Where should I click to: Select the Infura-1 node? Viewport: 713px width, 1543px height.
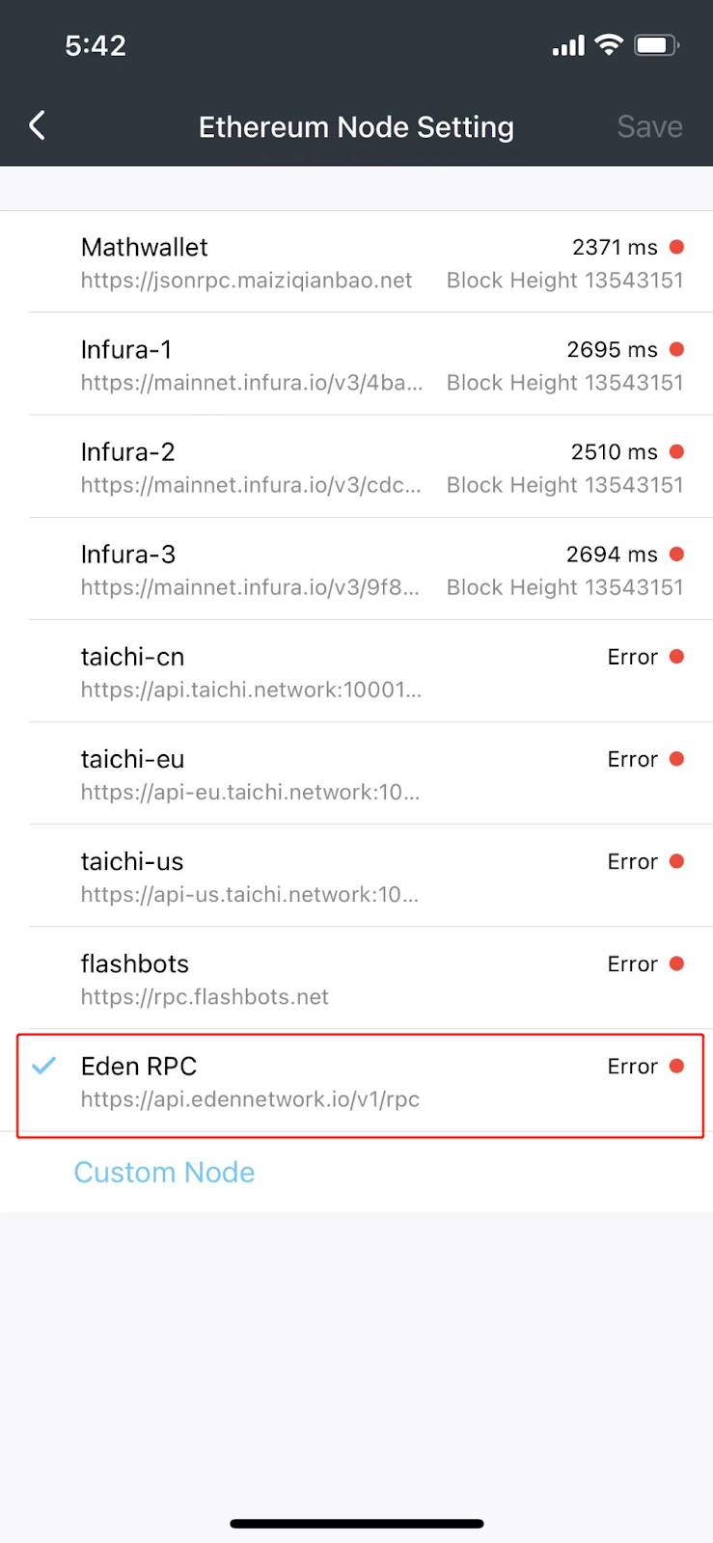click(126, 350)
